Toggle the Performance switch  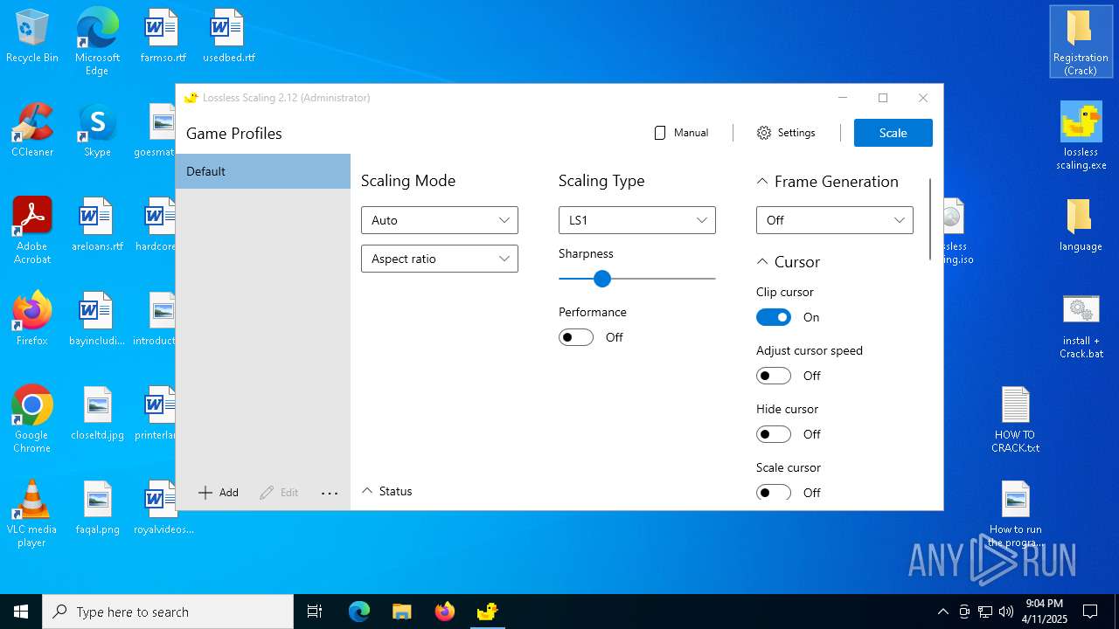pyautogui.click(x=576, y=337)
